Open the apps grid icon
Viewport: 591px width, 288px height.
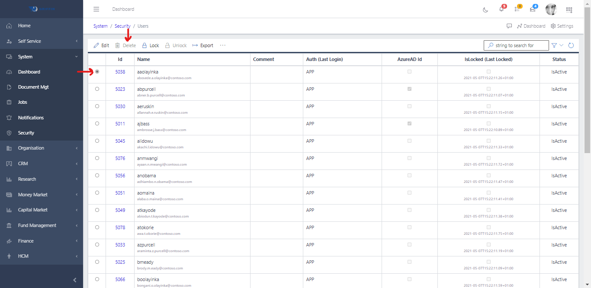click(x=569, y=10)
